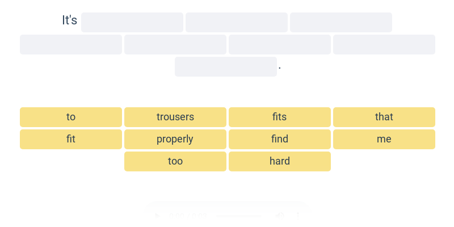The image size is (454, 227).
Task: Click the first empty slot after "It's"
Action: point(132,22)
